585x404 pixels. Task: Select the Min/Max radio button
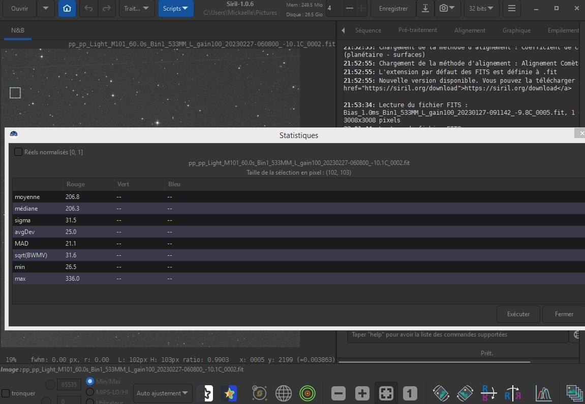[90, 381]
